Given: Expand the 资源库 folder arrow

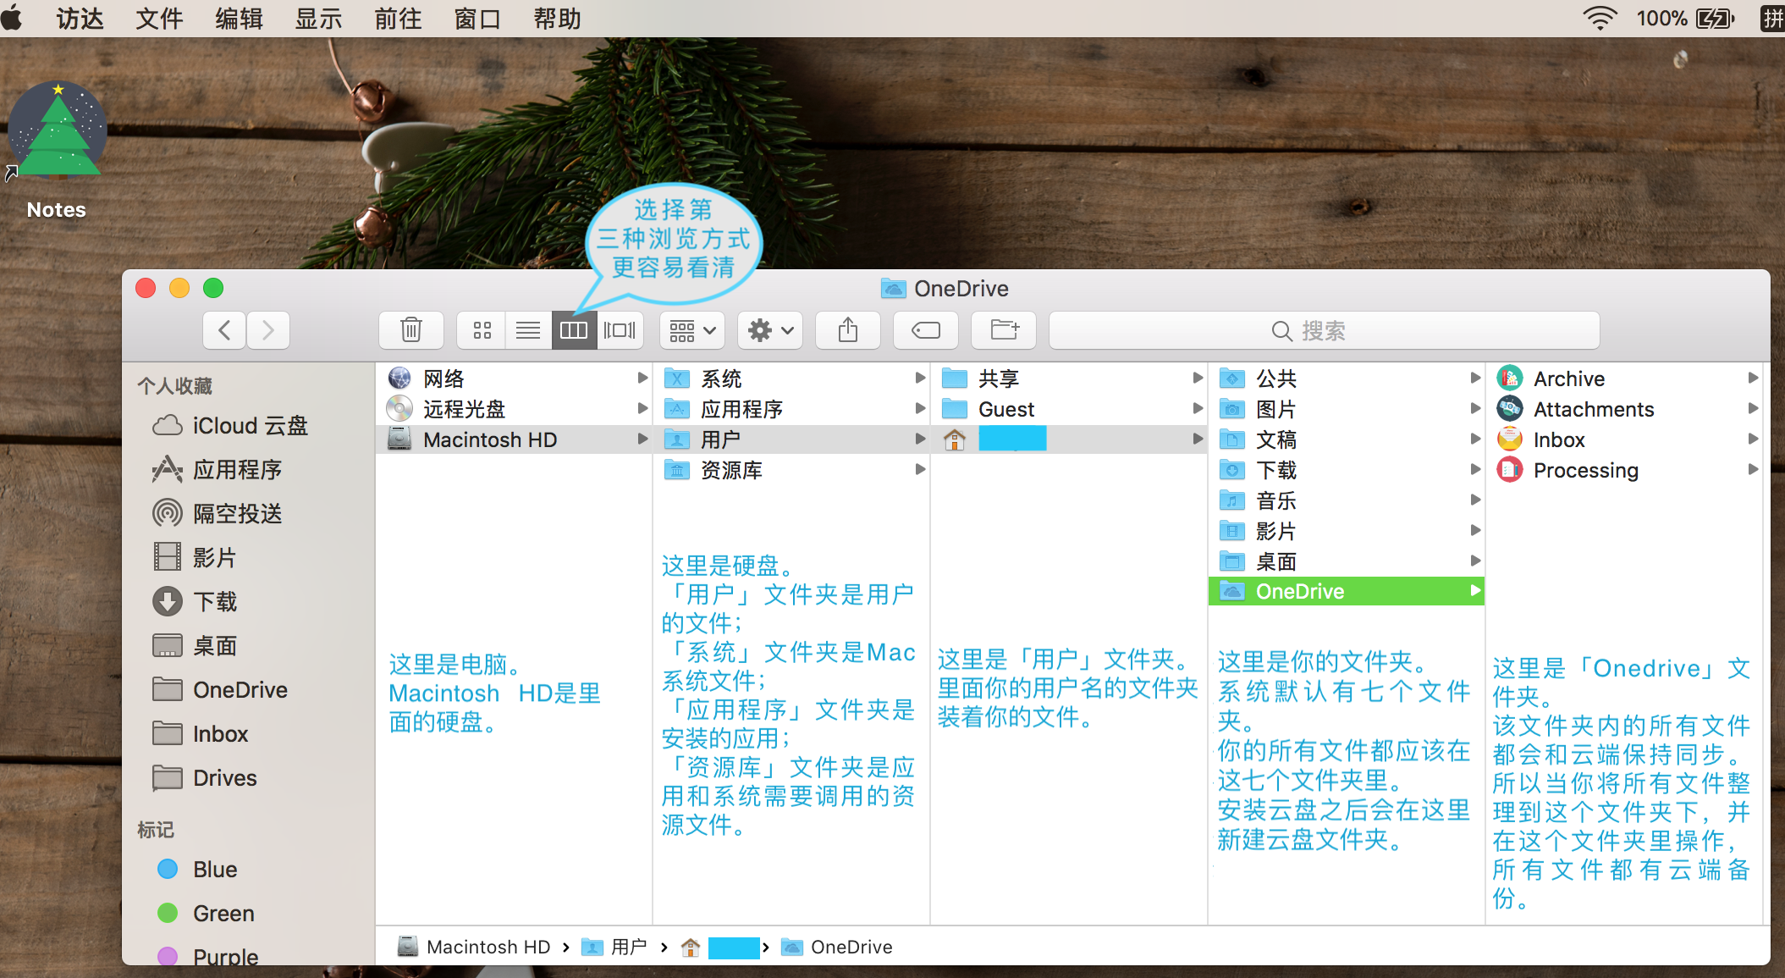Looking at the screenshot, I should tap(920, 470).
